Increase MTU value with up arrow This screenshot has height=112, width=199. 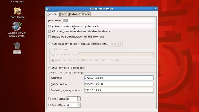point(79,98)
